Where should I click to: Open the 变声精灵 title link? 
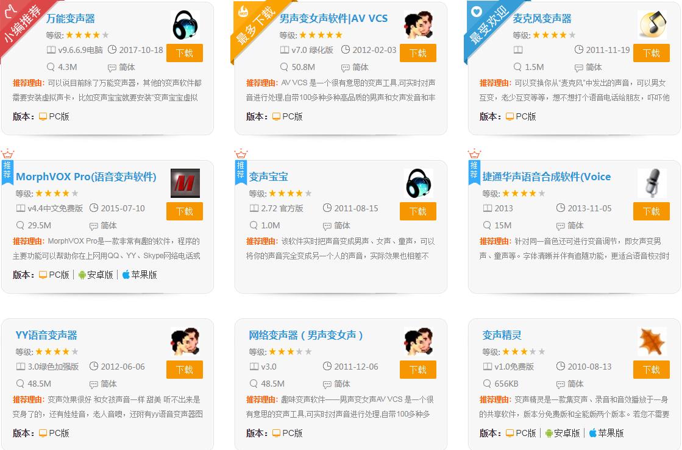(502, 336)
